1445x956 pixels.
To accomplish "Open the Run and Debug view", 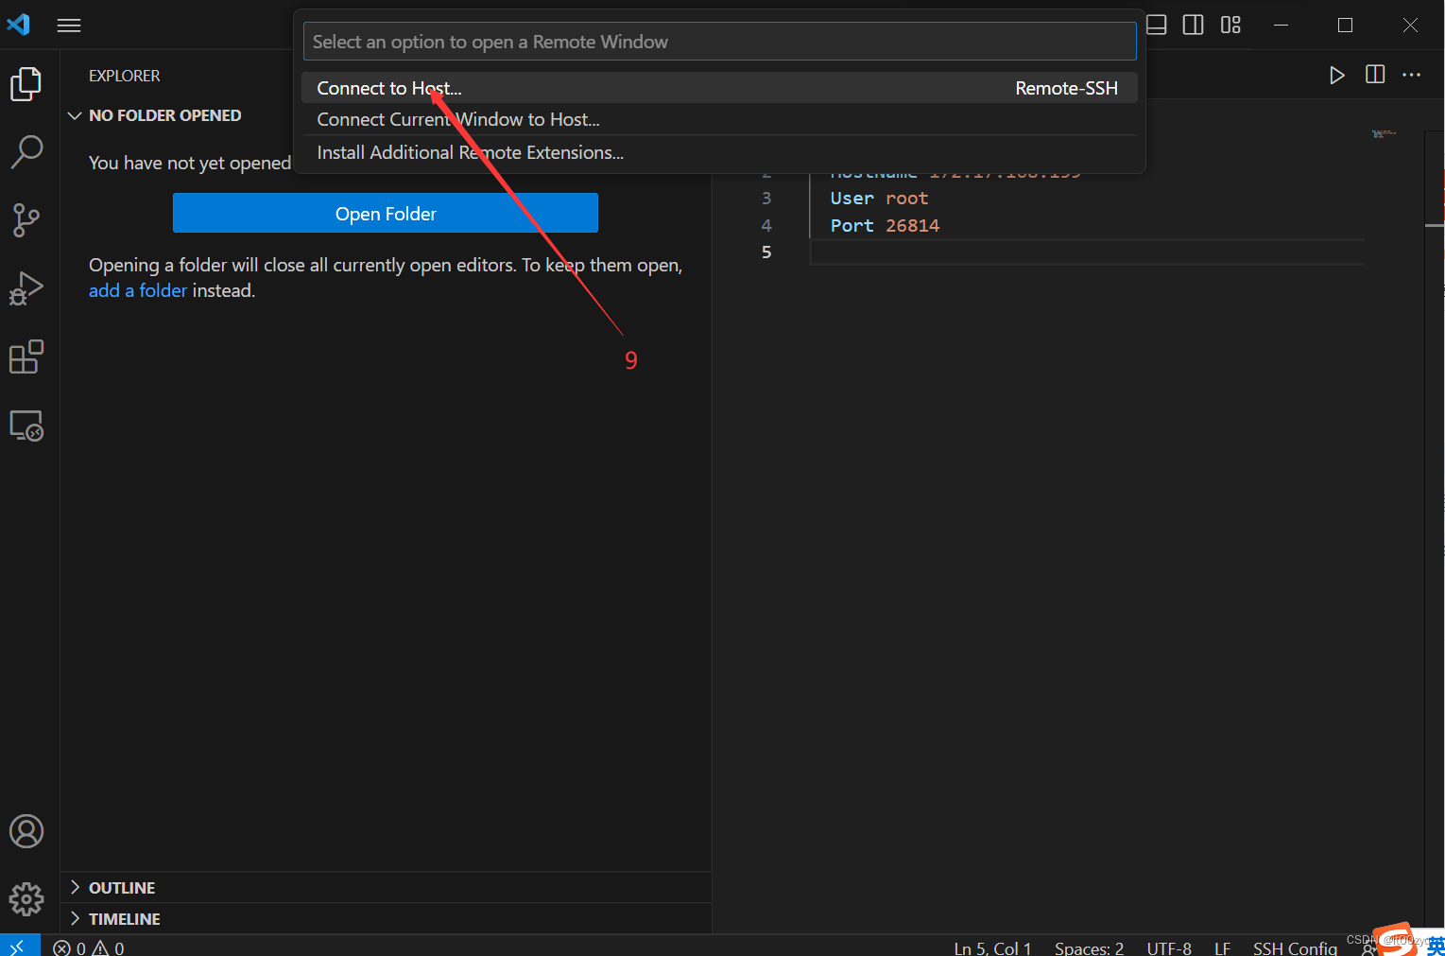I will tap(26, 288).
